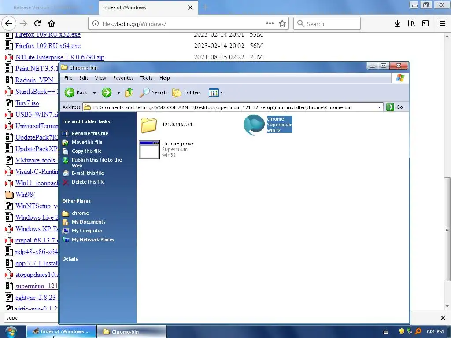Open the File menu in Chrome-bin
This screenshot has height=338, width=451.
point(68,78)
